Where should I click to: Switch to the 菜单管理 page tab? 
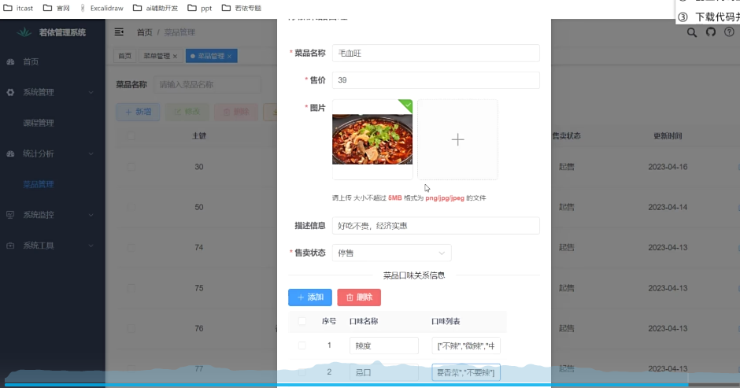click(160, 56)
